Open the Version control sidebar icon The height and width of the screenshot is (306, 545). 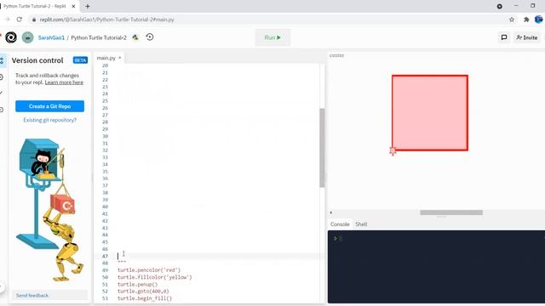tap(2, 60)
